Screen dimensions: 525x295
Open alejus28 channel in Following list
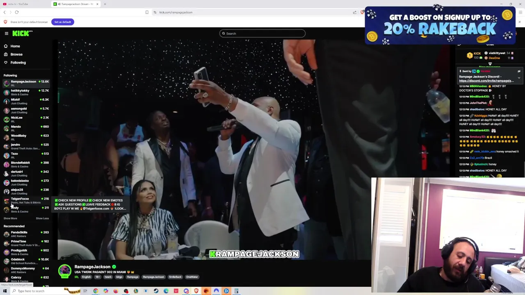[26, 191]
